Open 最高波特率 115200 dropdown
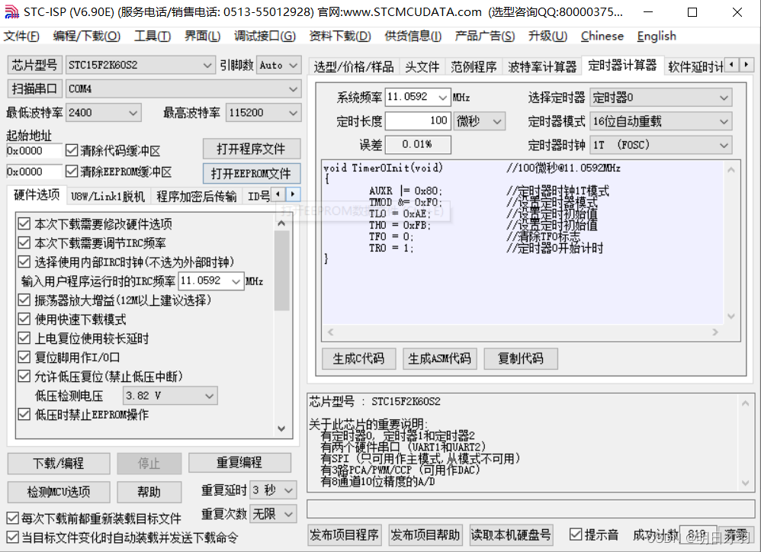The image size is (761, 552). 264,113
